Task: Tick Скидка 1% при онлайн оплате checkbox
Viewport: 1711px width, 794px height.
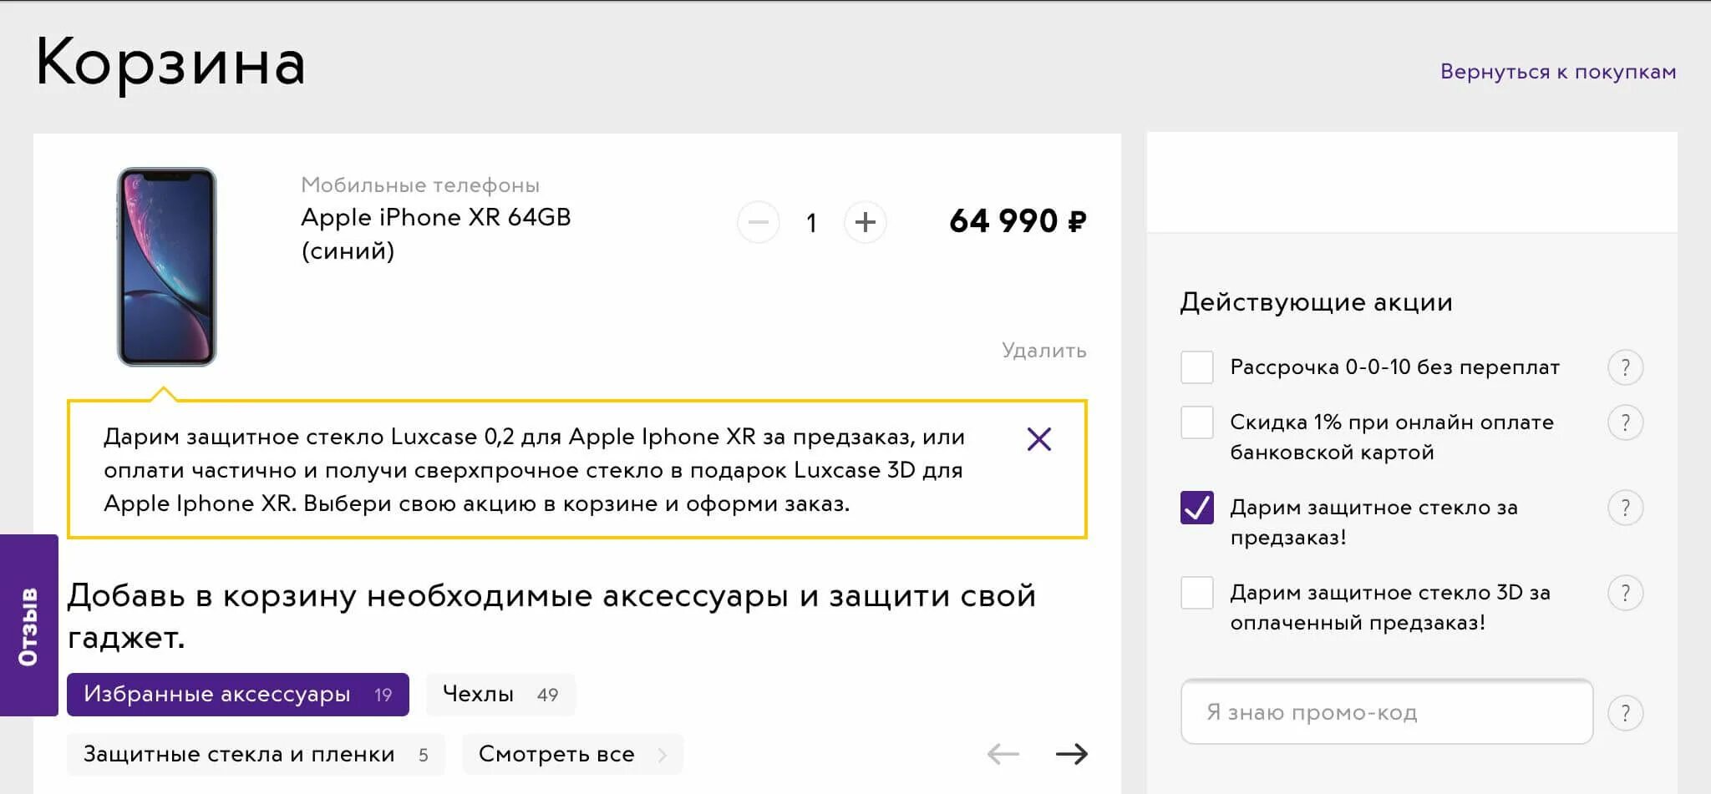Action: 1197,422
